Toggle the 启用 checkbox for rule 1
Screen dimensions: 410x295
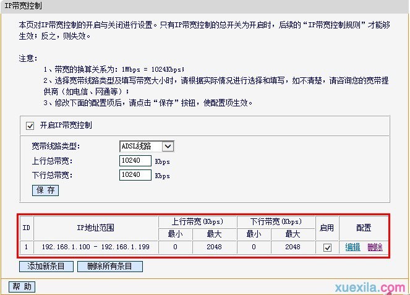click(327, 247)
